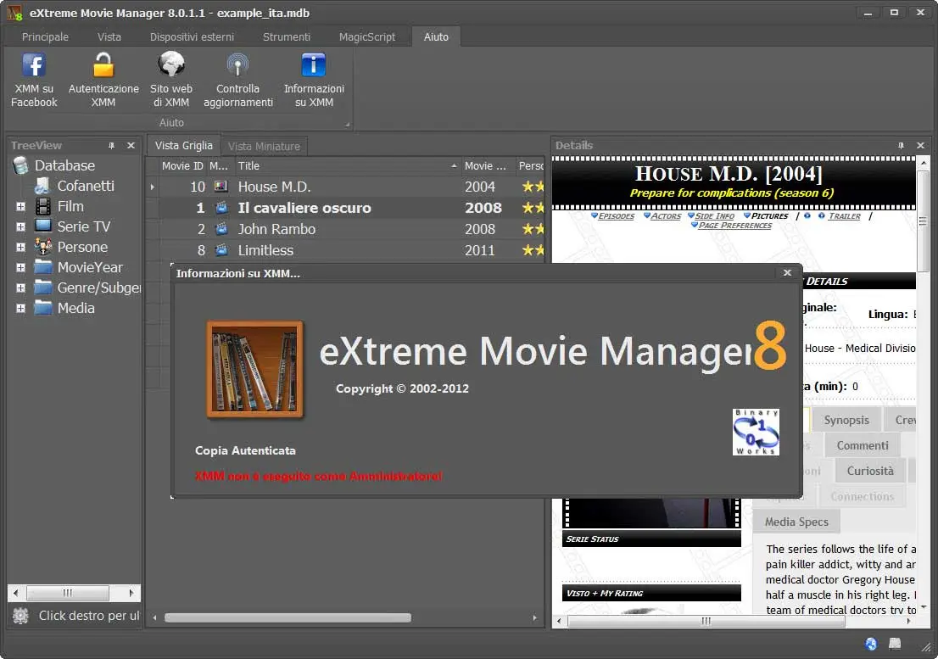Close the Details panel

[921, 145]
